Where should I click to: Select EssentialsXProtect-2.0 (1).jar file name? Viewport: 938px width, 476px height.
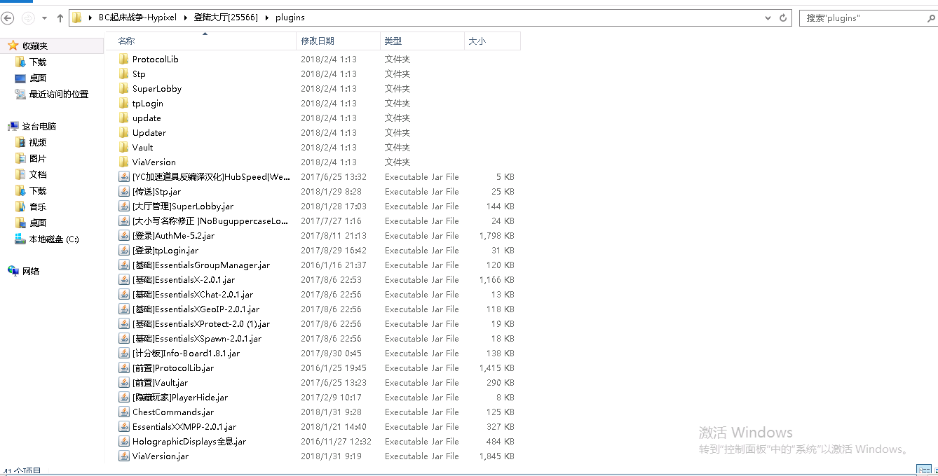(201, 323)
